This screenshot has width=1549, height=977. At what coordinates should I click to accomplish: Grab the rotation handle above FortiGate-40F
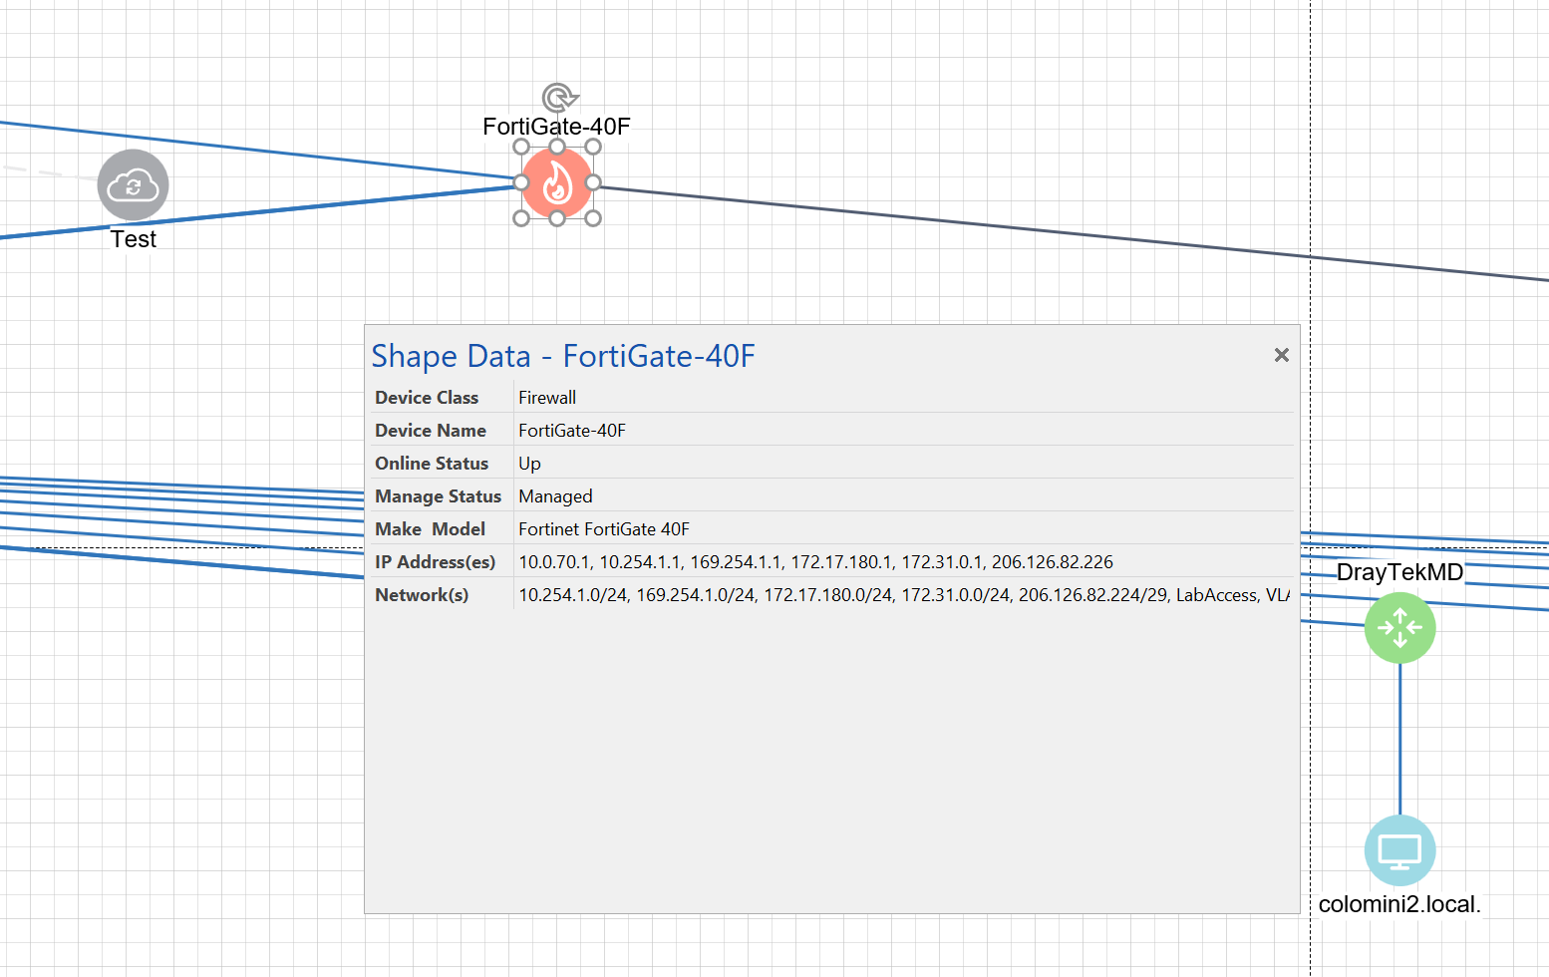point(559,98)
